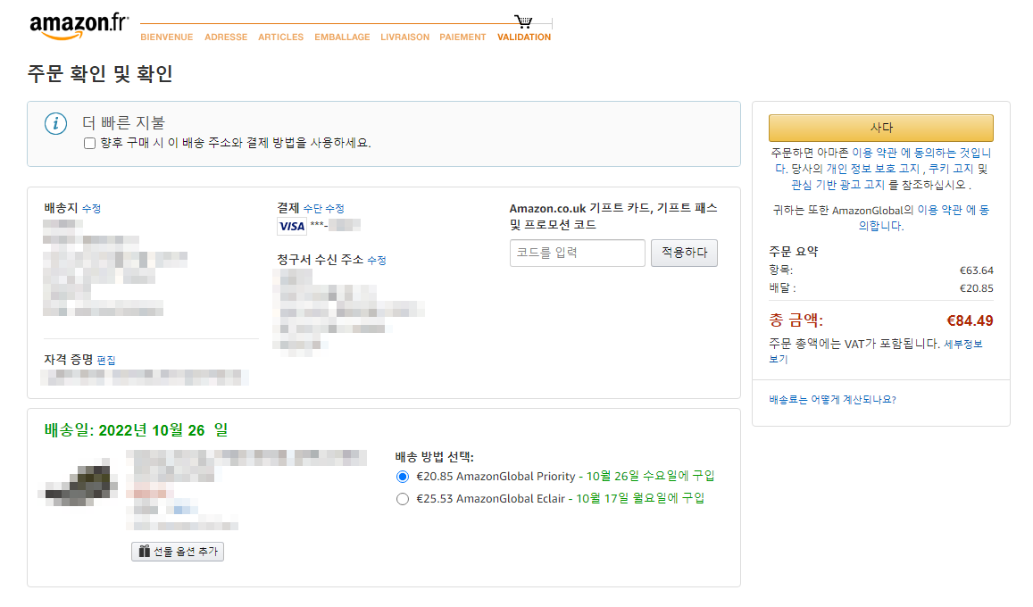Go to LIVRAISON checkout step
The height and width of the screenshot is (607, 1033).
tap(404, 37)
